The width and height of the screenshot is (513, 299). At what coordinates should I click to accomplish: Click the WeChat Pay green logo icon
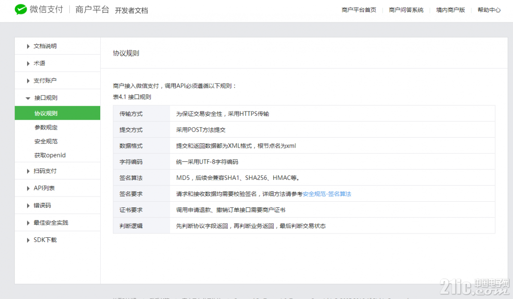click(20, 9)
